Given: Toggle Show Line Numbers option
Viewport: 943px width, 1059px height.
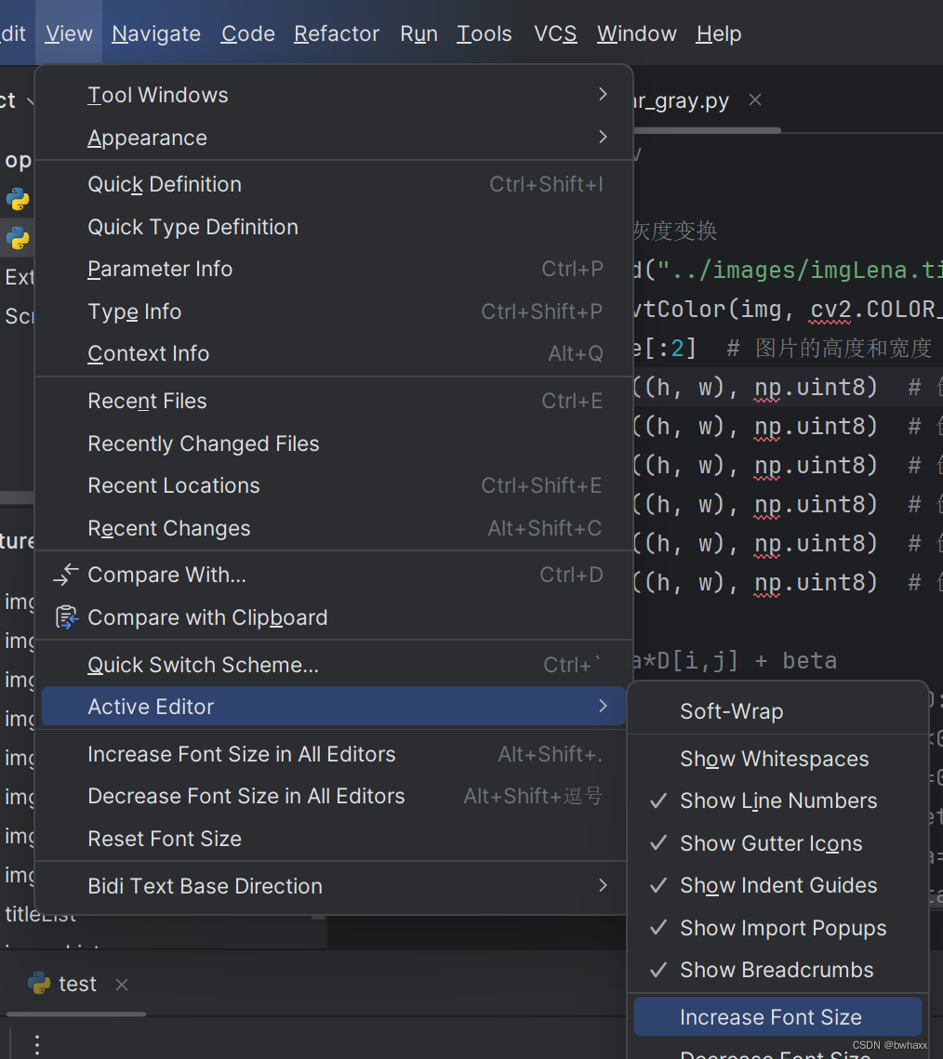Looking at the screenshot, I should click(x=777, y=801).
